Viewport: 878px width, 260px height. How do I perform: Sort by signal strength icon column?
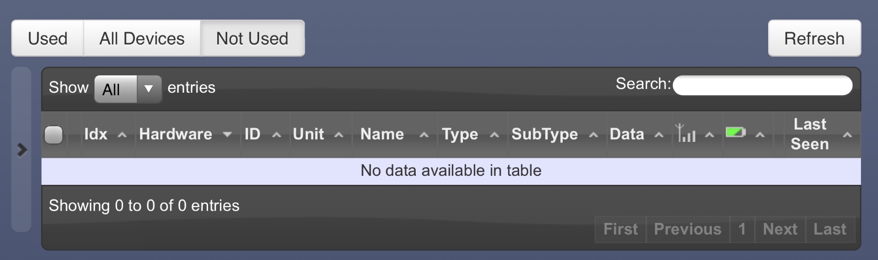pyautogui.click(x=695, y=134)
